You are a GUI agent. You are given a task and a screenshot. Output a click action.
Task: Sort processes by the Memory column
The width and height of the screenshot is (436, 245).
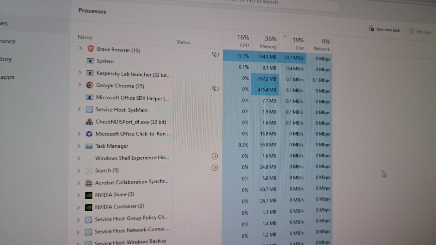(268, 43)
